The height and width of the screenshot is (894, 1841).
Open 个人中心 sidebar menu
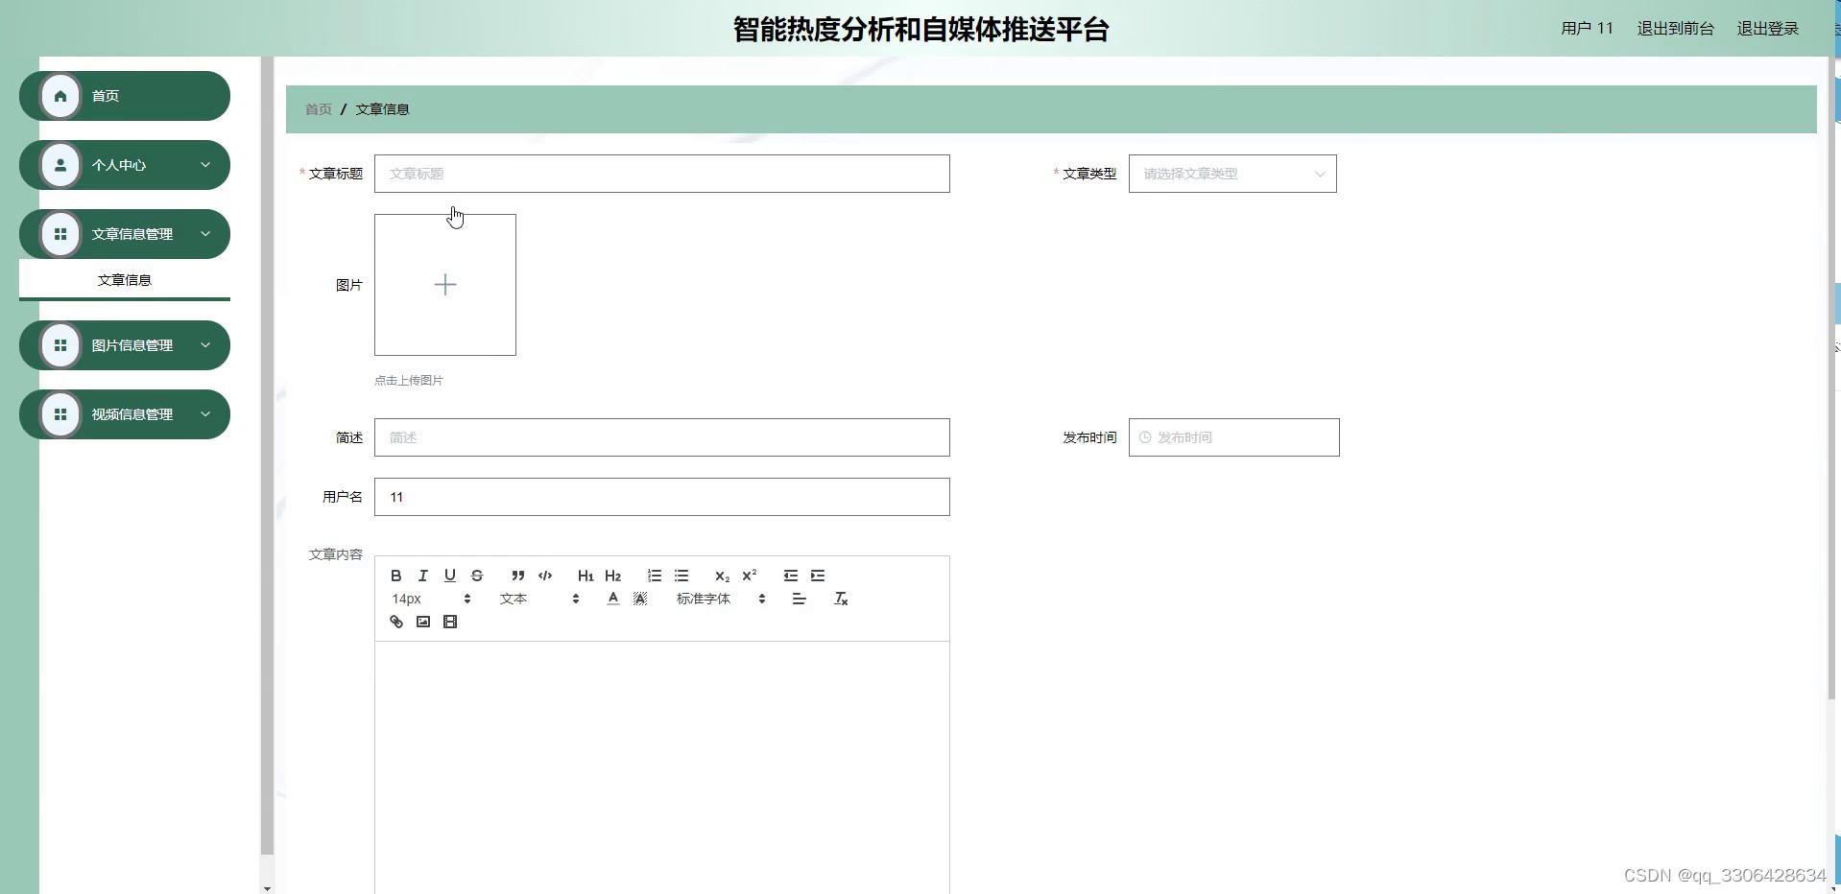125,165
